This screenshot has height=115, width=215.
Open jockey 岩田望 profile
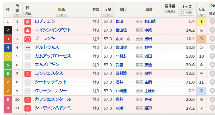[121, 48]
